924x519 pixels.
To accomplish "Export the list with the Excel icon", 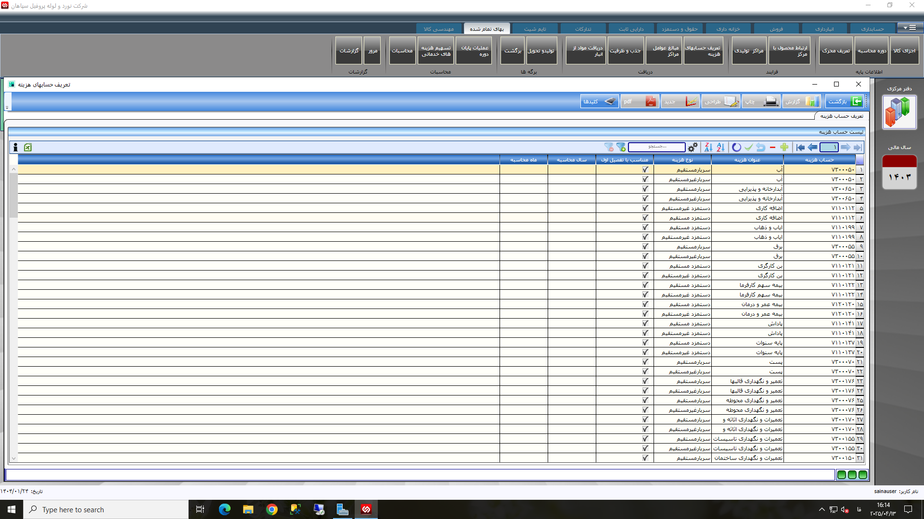I will [27, 148].
